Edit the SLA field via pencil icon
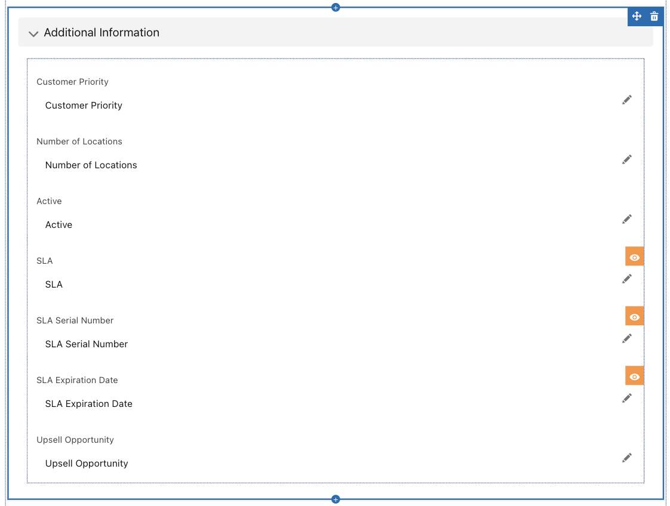The width and height of the screenshot is (670, 506). (627, 279)
